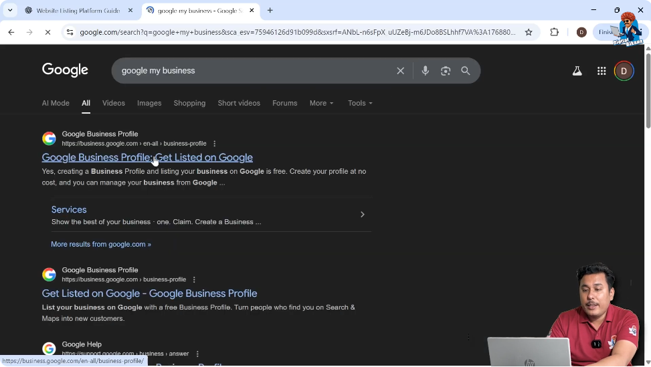Click support.google.com business answer URL
The image size is (651, 367).
pyautogui.click(x=125, y=354)
